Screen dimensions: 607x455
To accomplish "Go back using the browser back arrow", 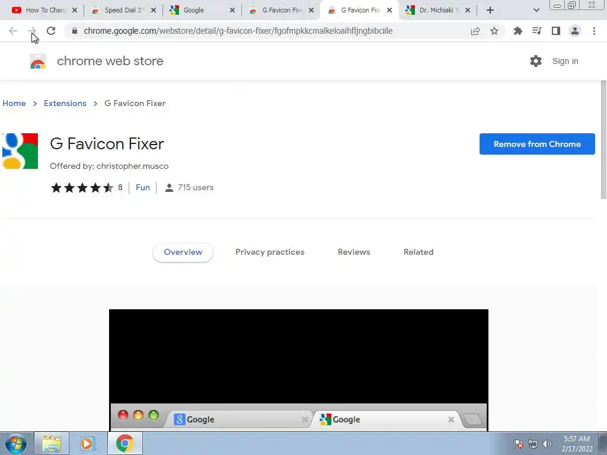I will (13, 31).
